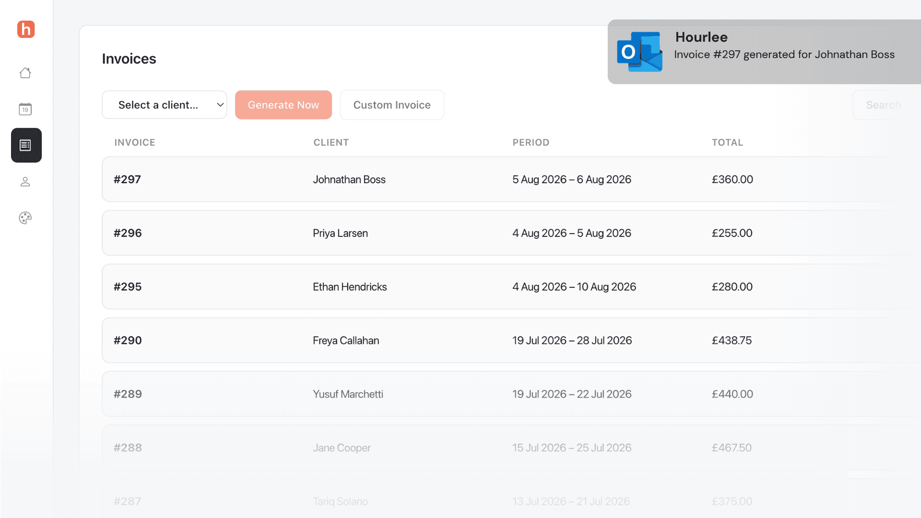Click the PERIOD column header
Screen dimensions: 921x518
click(531, 142)
